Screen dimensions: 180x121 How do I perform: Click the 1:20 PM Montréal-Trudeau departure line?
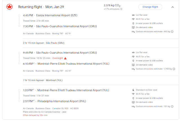[x=66, y=90]
